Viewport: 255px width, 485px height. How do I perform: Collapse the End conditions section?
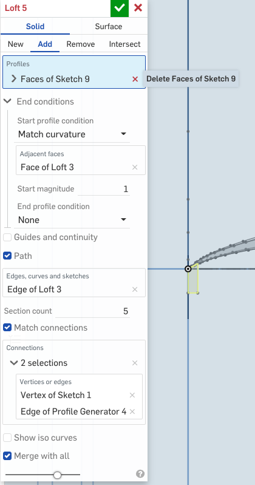[x=7, y=101]
